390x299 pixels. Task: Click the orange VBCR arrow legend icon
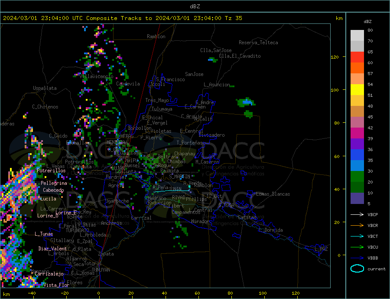[x=357, y=226]
